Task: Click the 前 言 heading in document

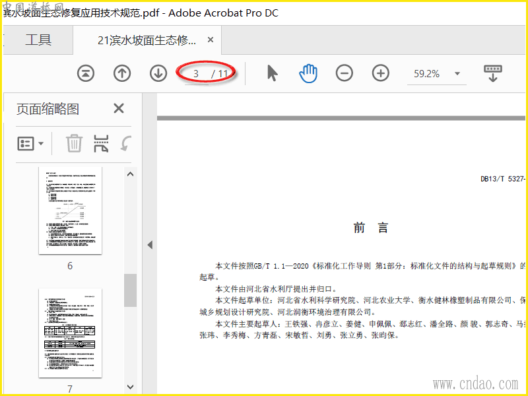Action: point(371,228)
